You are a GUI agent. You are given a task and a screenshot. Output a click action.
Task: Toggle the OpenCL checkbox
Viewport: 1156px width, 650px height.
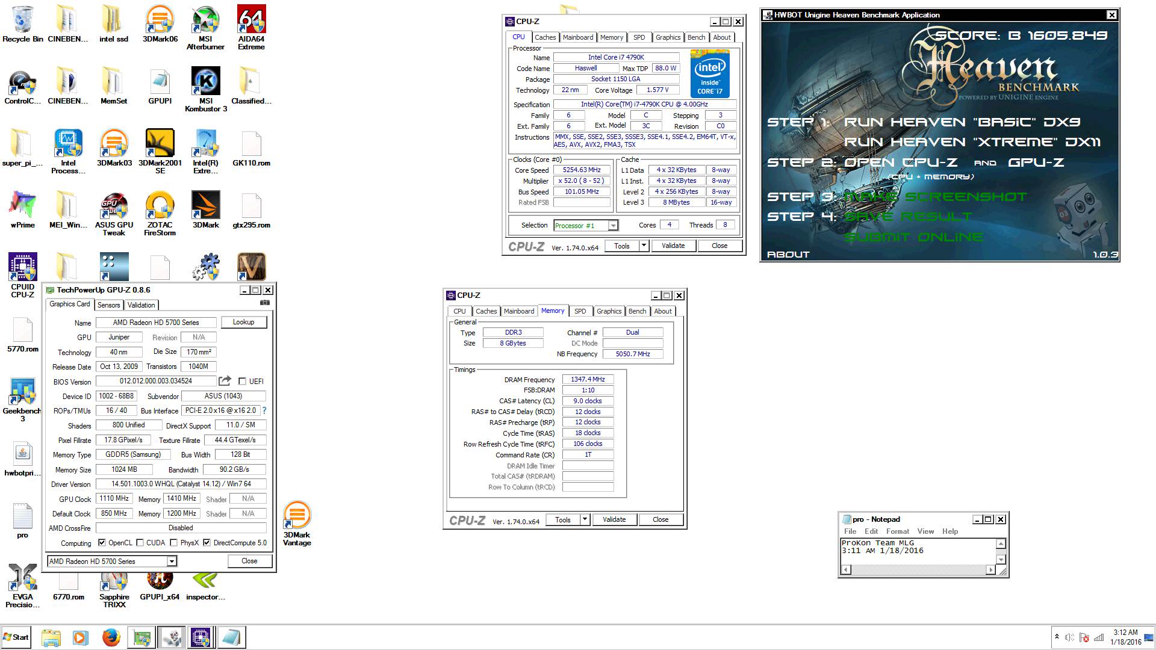point(102,542)
